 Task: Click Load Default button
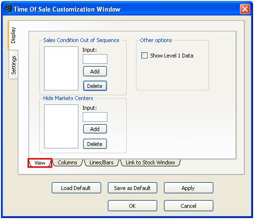pos(76,188)
